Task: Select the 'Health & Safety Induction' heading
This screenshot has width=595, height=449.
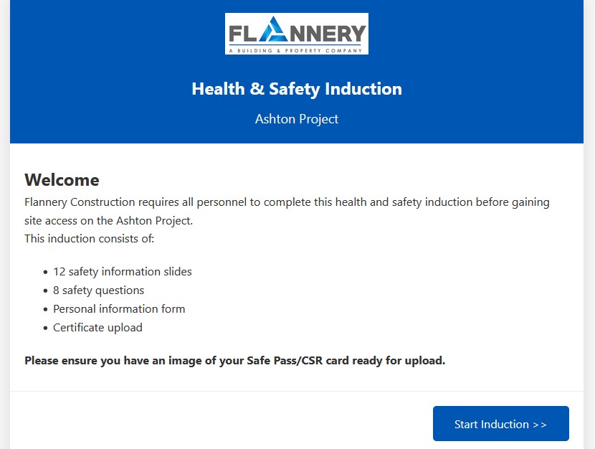Action: (x=296, y=88)
